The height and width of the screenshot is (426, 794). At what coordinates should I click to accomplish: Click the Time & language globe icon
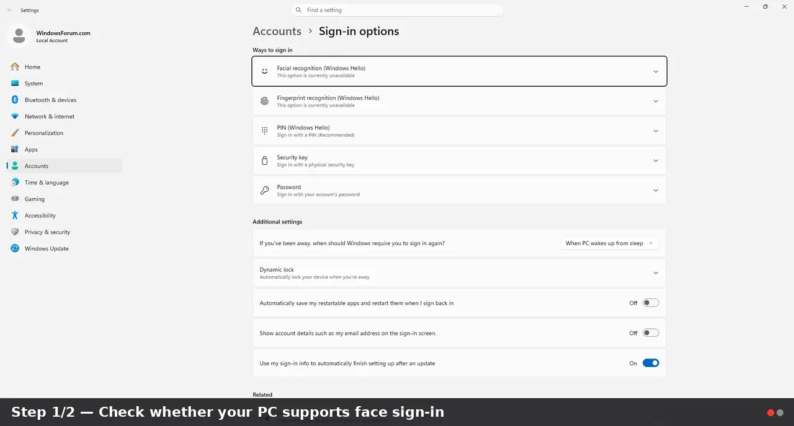coord(15,182)
